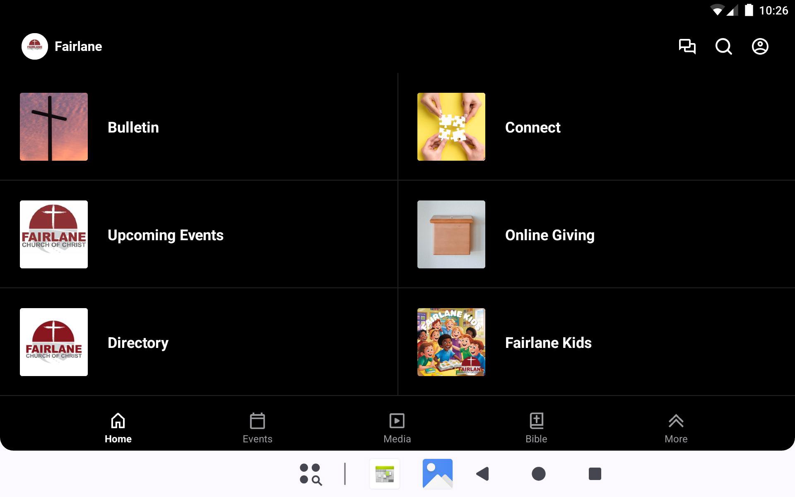Switch to the Events tab
Screen dimensions: 795x497
257,428
